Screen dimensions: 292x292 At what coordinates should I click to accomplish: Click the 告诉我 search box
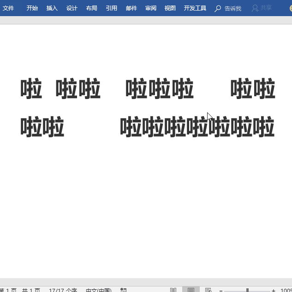point(233,8)
